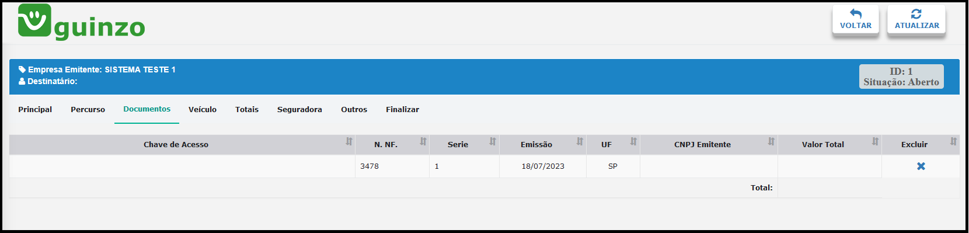Click the ATUALIZAR refresh button
969x233 pixels.
(916, 20)
